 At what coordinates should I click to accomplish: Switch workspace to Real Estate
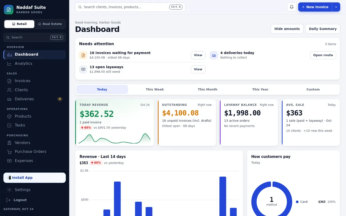[x=50, y=24]
